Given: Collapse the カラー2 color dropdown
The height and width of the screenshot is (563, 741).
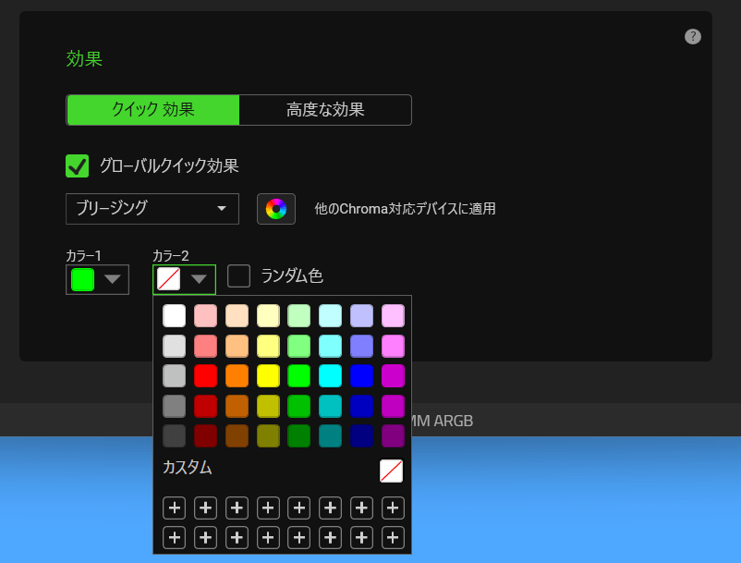Looking at the screenshot, I should 184,279.
